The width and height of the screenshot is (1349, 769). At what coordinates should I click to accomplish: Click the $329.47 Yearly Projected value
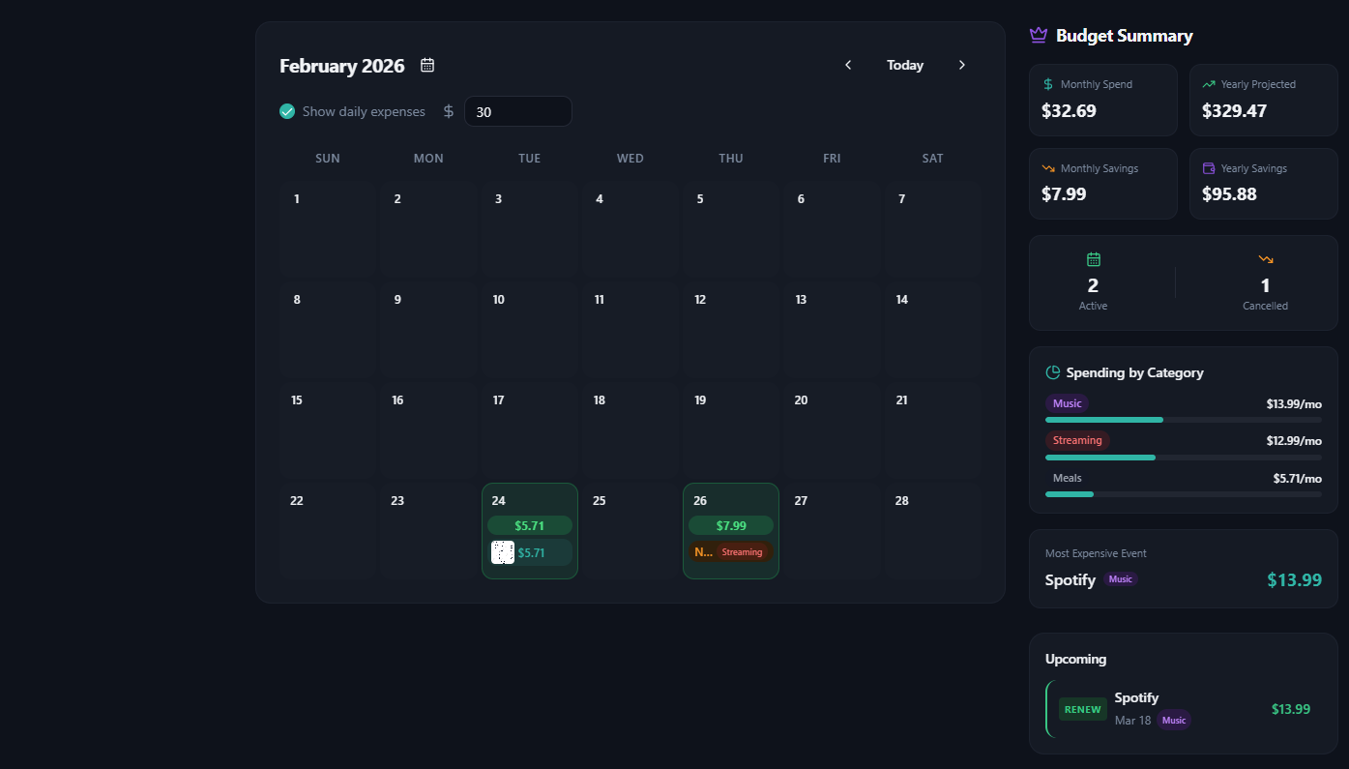[x=1234, y=110]
